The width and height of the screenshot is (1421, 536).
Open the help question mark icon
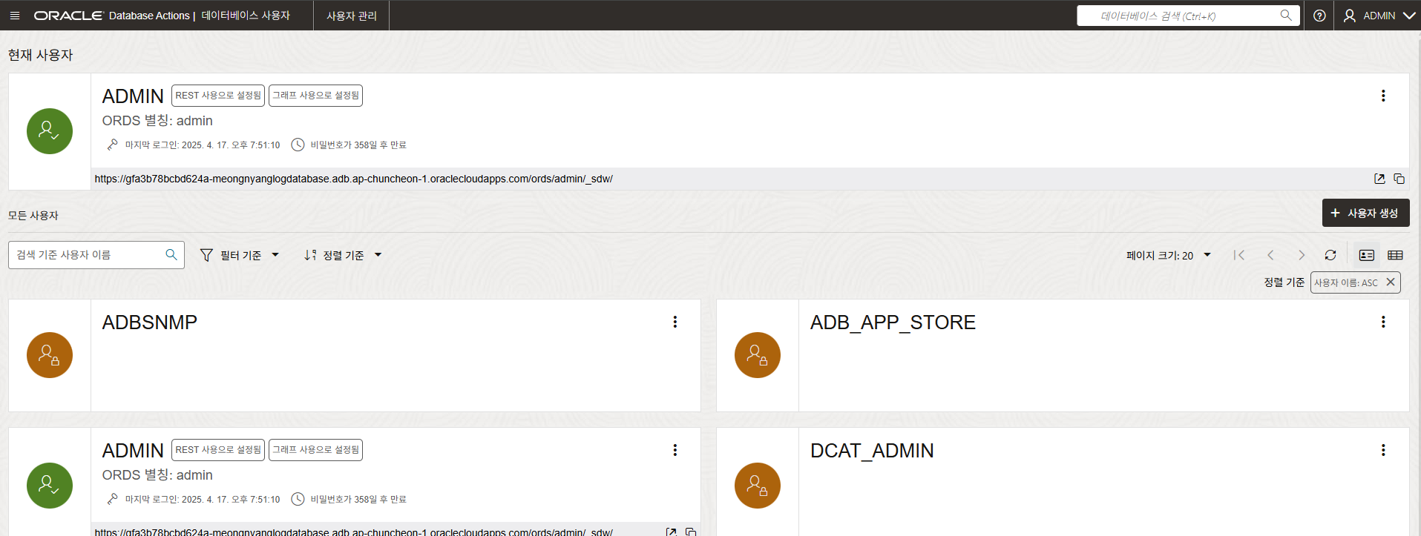tap(1319, 16)
